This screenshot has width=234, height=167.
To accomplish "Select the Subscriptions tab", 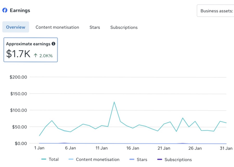I will click(x=124, y=28).
